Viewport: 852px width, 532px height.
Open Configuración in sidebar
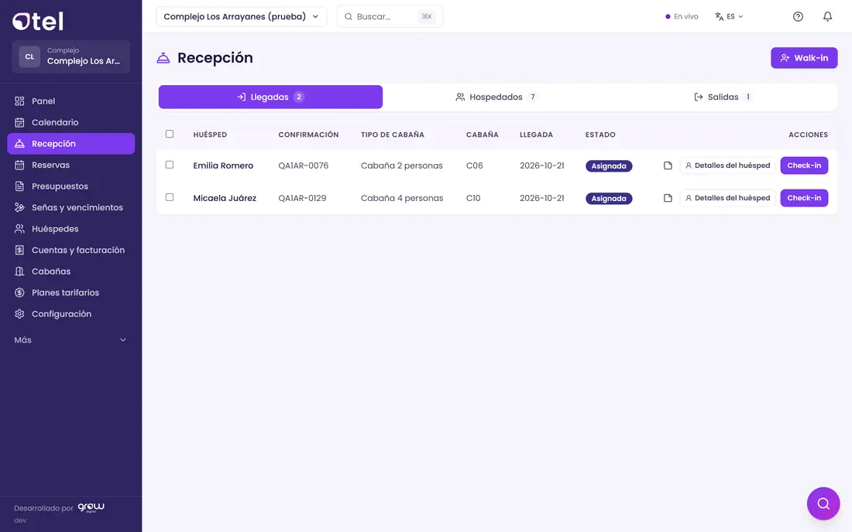[70, 314]
